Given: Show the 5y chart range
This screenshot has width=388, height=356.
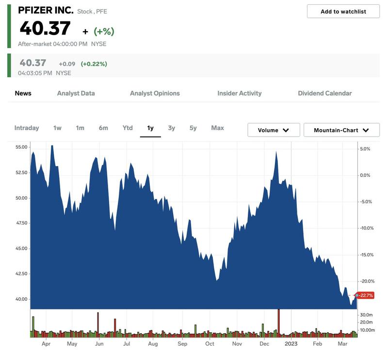Looking at the screenshot, I should 193,128.
